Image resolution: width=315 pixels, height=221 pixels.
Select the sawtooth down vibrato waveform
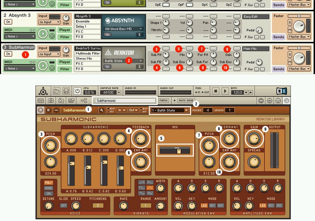pyautogui.click(x=150, y=182)
